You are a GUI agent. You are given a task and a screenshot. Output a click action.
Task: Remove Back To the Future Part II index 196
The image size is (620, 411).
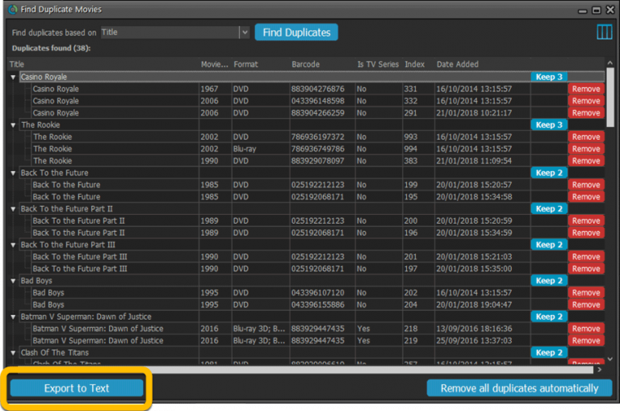click(x=586, y=233)
